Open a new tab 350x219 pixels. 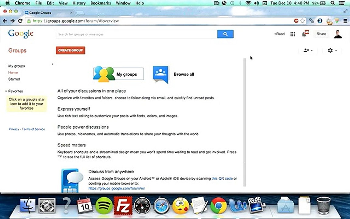pos(80,13)
